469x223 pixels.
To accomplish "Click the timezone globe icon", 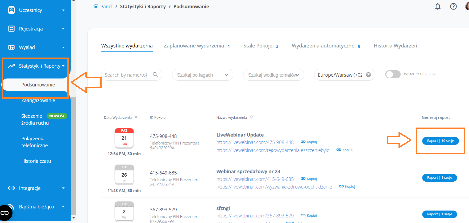I will [368, 75].
